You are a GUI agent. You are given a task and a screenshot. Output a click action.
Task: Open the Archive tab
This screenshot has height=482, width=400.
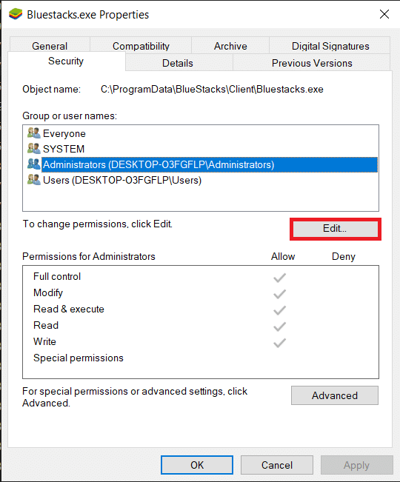pyautogui.click(x=230, y=46)
